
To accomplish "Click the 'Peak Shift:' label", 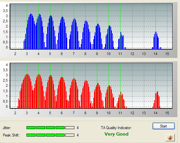I will click(x=11, y=135).
